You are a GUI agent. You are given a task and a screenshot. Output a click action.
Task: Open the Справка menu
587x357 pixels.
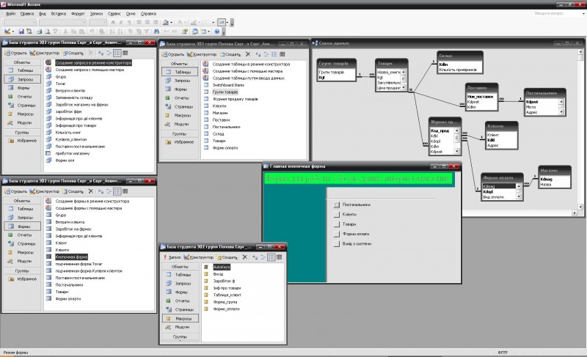149,13
